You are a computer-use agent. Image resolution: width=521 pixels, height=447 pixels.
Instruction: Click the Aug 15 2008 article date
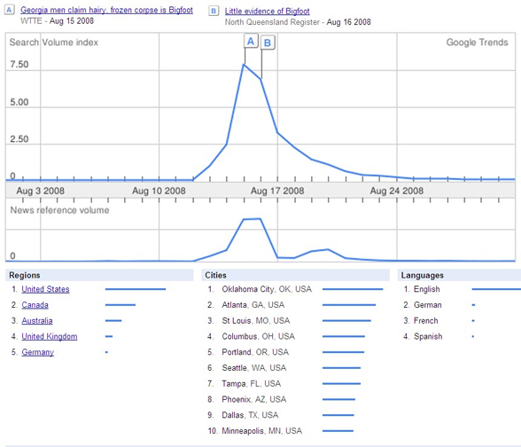[x=72, y=21]
